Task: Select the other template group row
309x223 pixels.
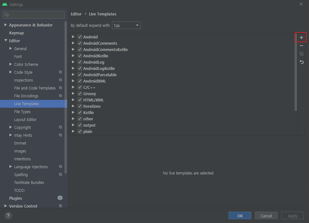Action: click(184, 119)
